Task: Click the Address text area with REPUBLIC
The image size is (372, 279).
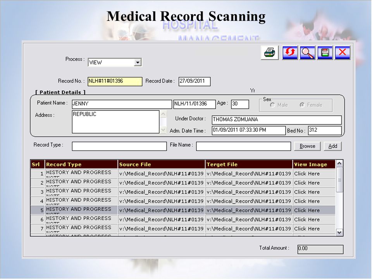Action: 115,122
